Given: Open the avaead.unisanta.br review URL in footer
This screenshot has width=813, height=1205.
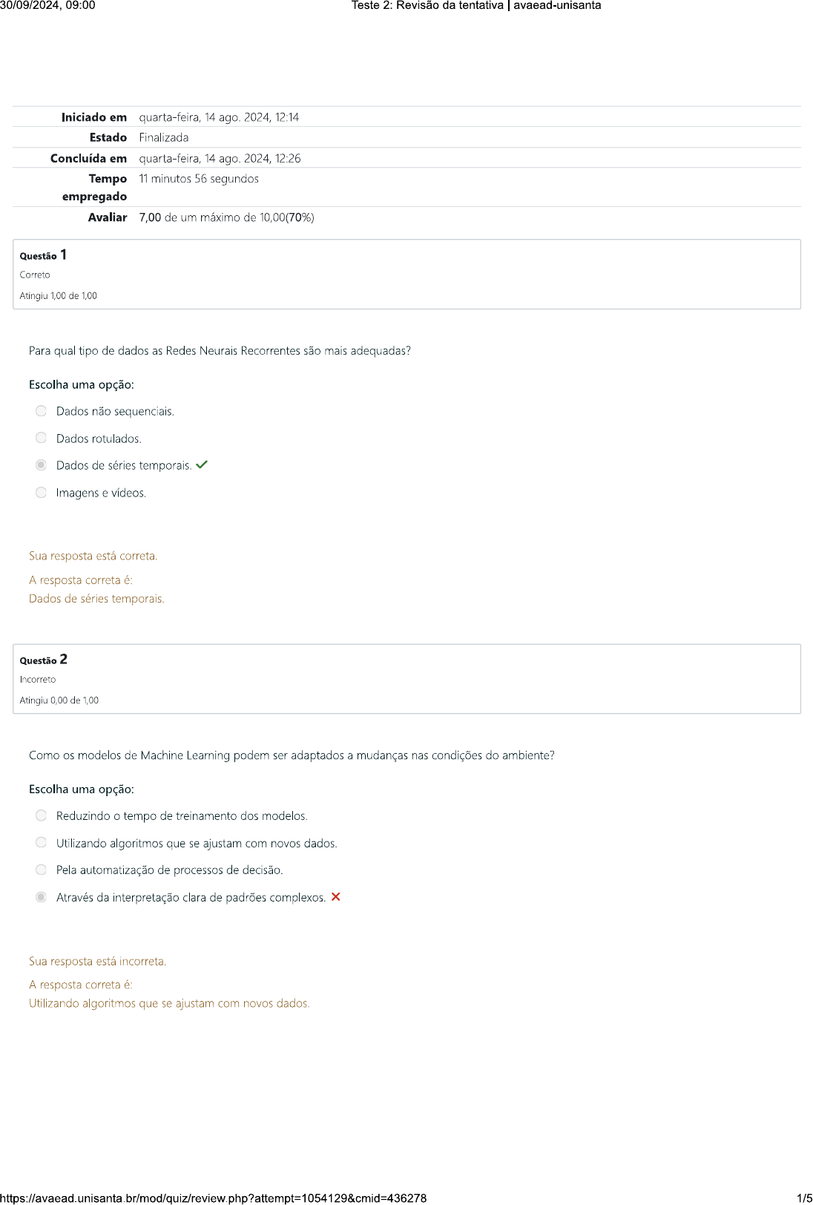Looking at the screenshot, I should [x=214, y=1198].
